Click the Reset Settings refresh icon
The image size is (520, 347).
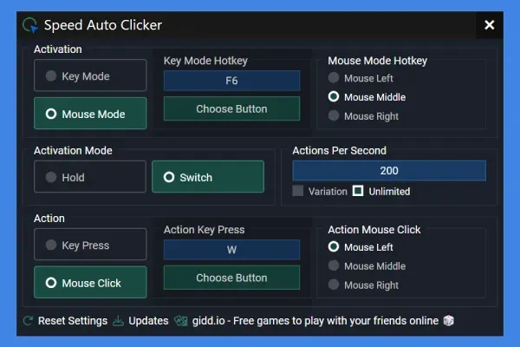pos(29,321)
